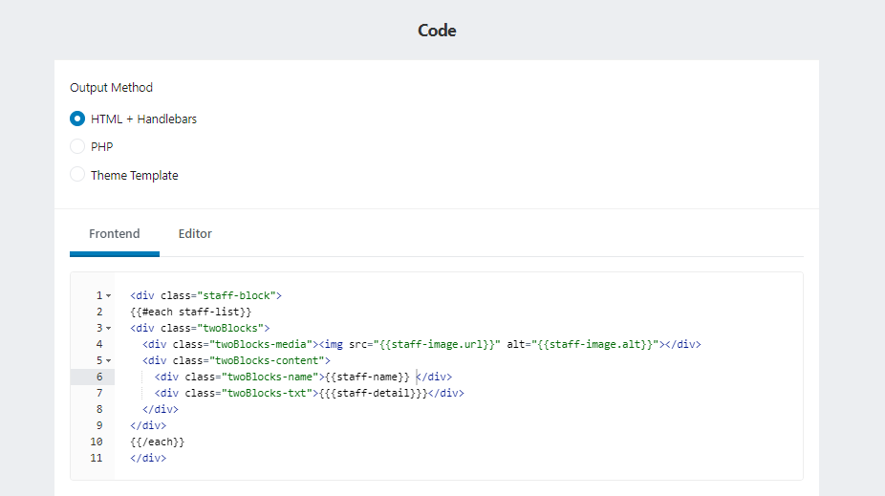Select the HTML + Handlebars radio button
The height and width of the screenshot is (496, 885).
click(x=77, y=119)
